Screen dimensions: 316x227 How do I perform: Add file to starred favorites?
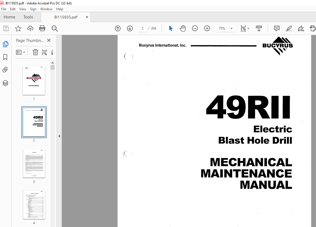tap(18, 28)
